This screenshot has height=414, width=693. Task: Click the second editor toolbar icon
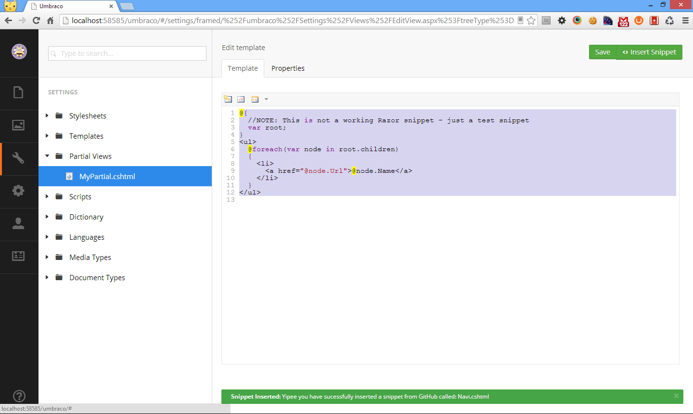pos(241,99)
